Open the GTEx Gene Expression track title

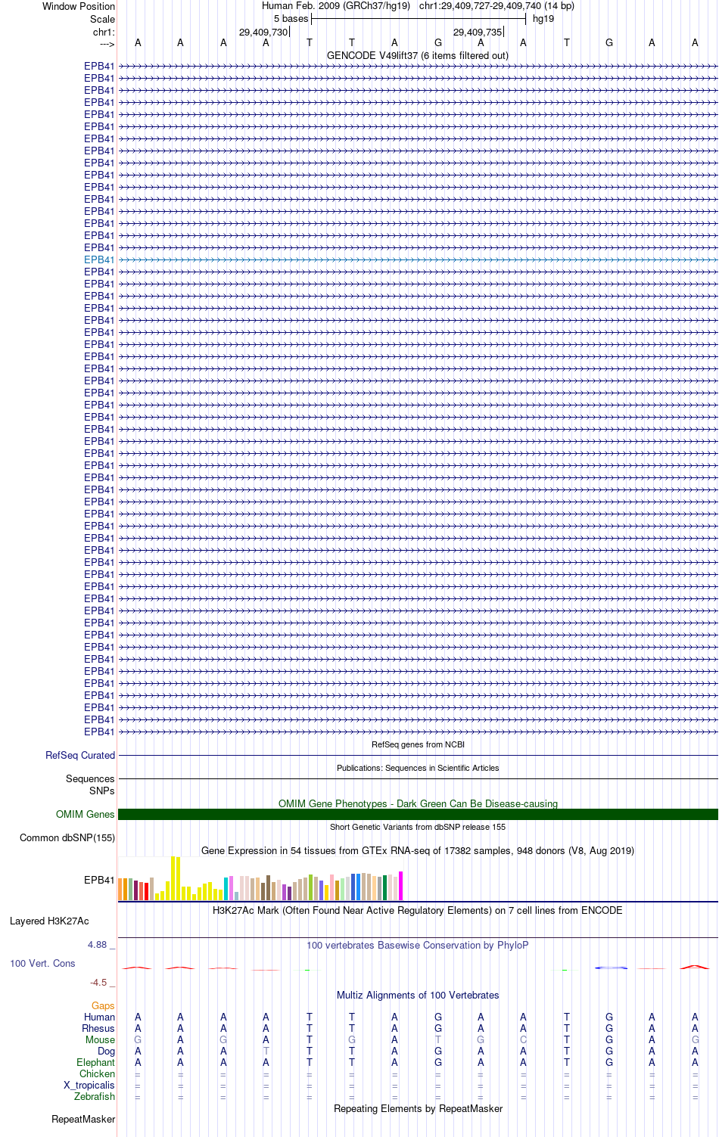pos(418,850)
